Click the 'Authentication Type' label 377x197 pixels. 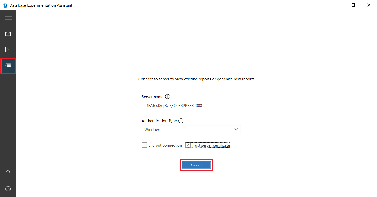[x=159, y=121]
